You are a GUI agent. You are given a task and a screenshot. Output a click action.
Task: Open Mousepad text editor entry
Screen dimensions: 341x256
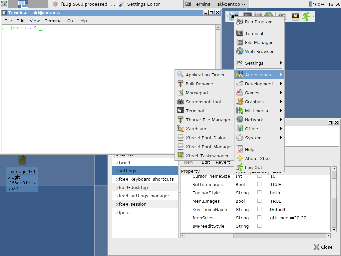tap(196, 93)
